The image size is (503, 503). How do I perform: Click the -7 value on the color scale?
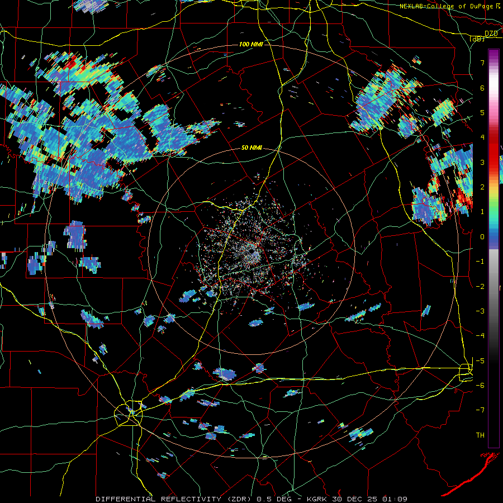pos(480,410)
